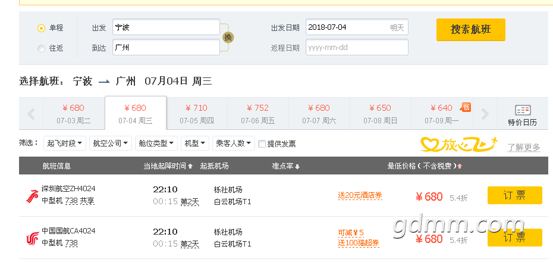Expand the 起飞时段 filter dropdown
This screenshot has width=553, height=262.
coord(65,144)
